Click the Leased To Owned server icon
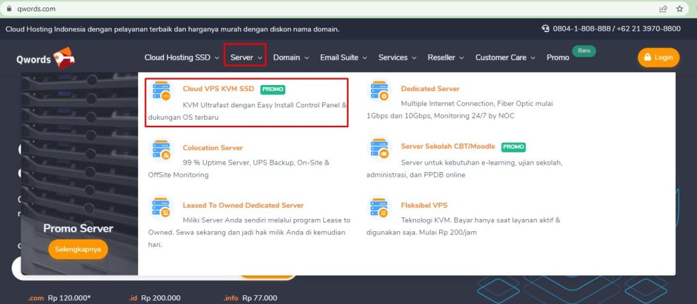 (x=161, y=207)
